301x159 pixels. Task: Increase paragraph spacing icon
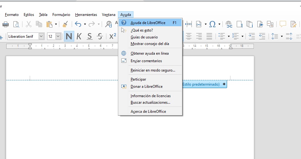click(289, 36)
